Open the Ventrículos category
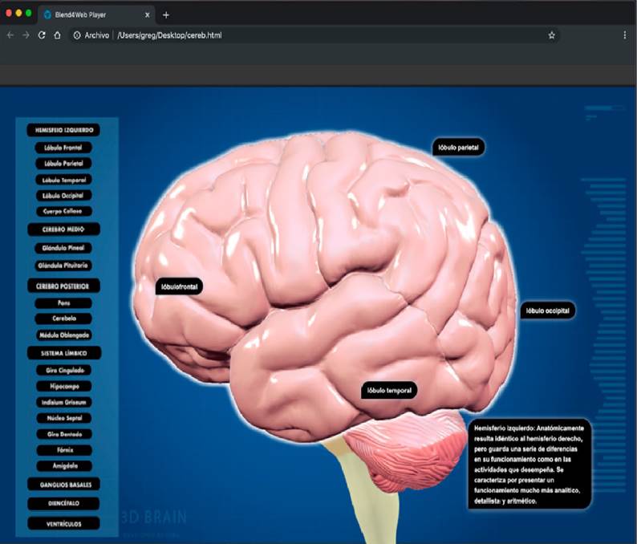Viewport: 637px width, 544px height. pos(63,523)
